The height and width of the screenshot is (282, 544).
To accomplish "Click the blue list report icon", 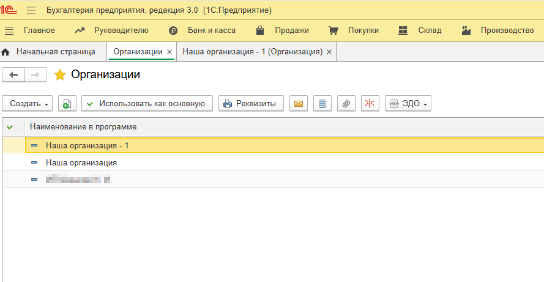I will pyautogui.click(x=322, y=103).
